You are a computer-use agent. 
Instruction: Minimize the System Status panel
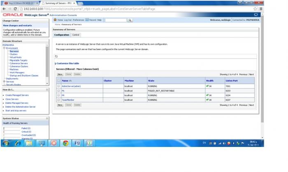47,118
